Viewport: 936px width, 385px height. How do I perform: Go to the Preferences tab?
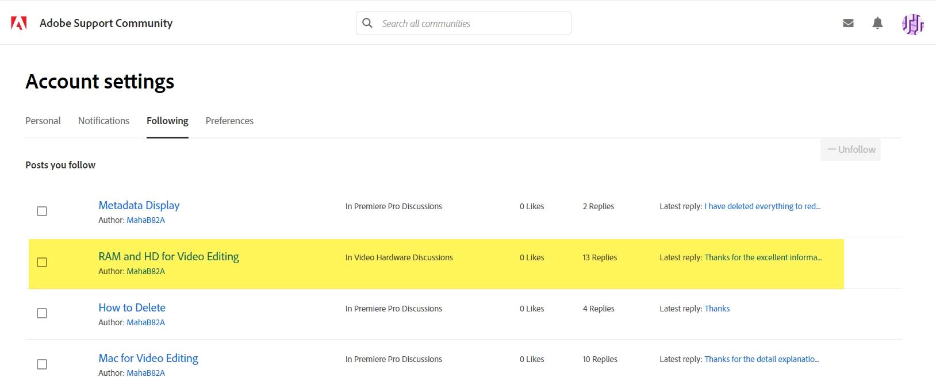tap(229, 121)
